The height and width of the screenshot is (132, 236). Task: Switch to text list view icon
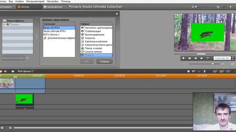tap(228, 71)
